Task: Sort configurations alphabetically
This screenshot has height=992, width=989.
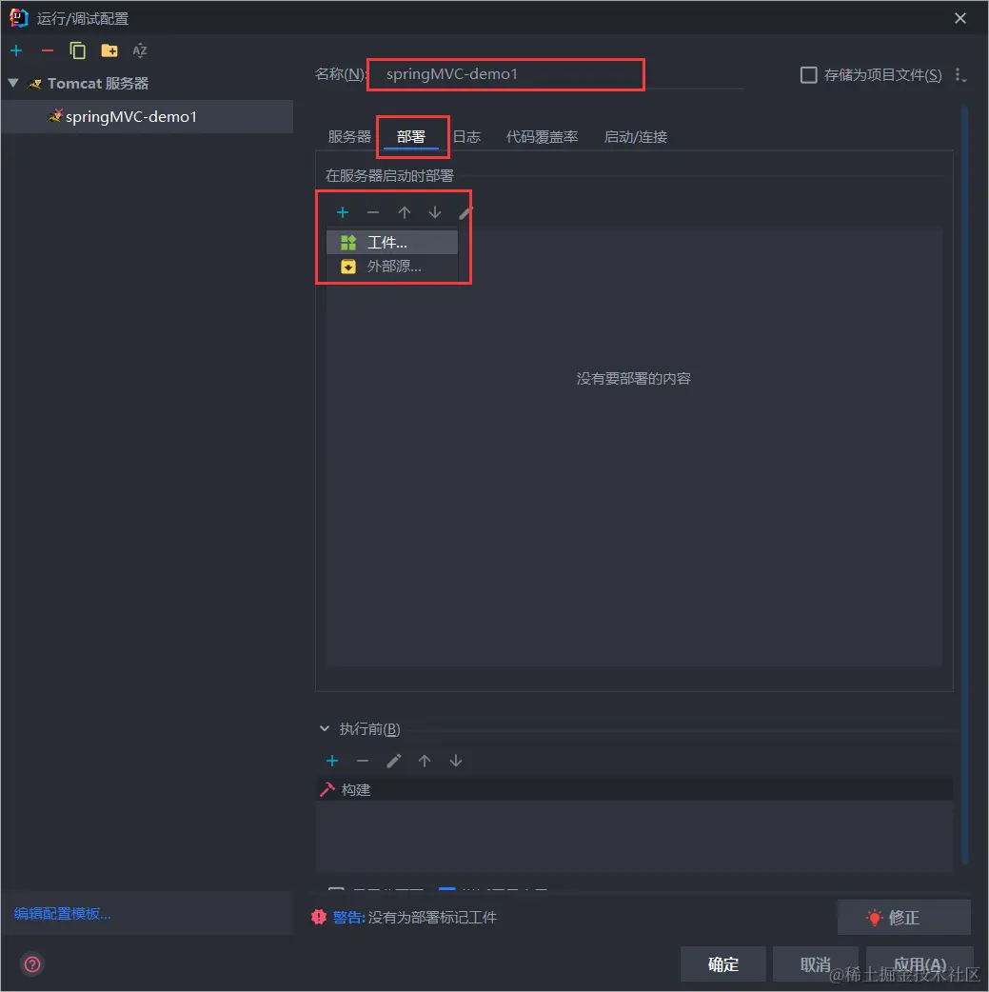Action: click(x=140, y=50)
